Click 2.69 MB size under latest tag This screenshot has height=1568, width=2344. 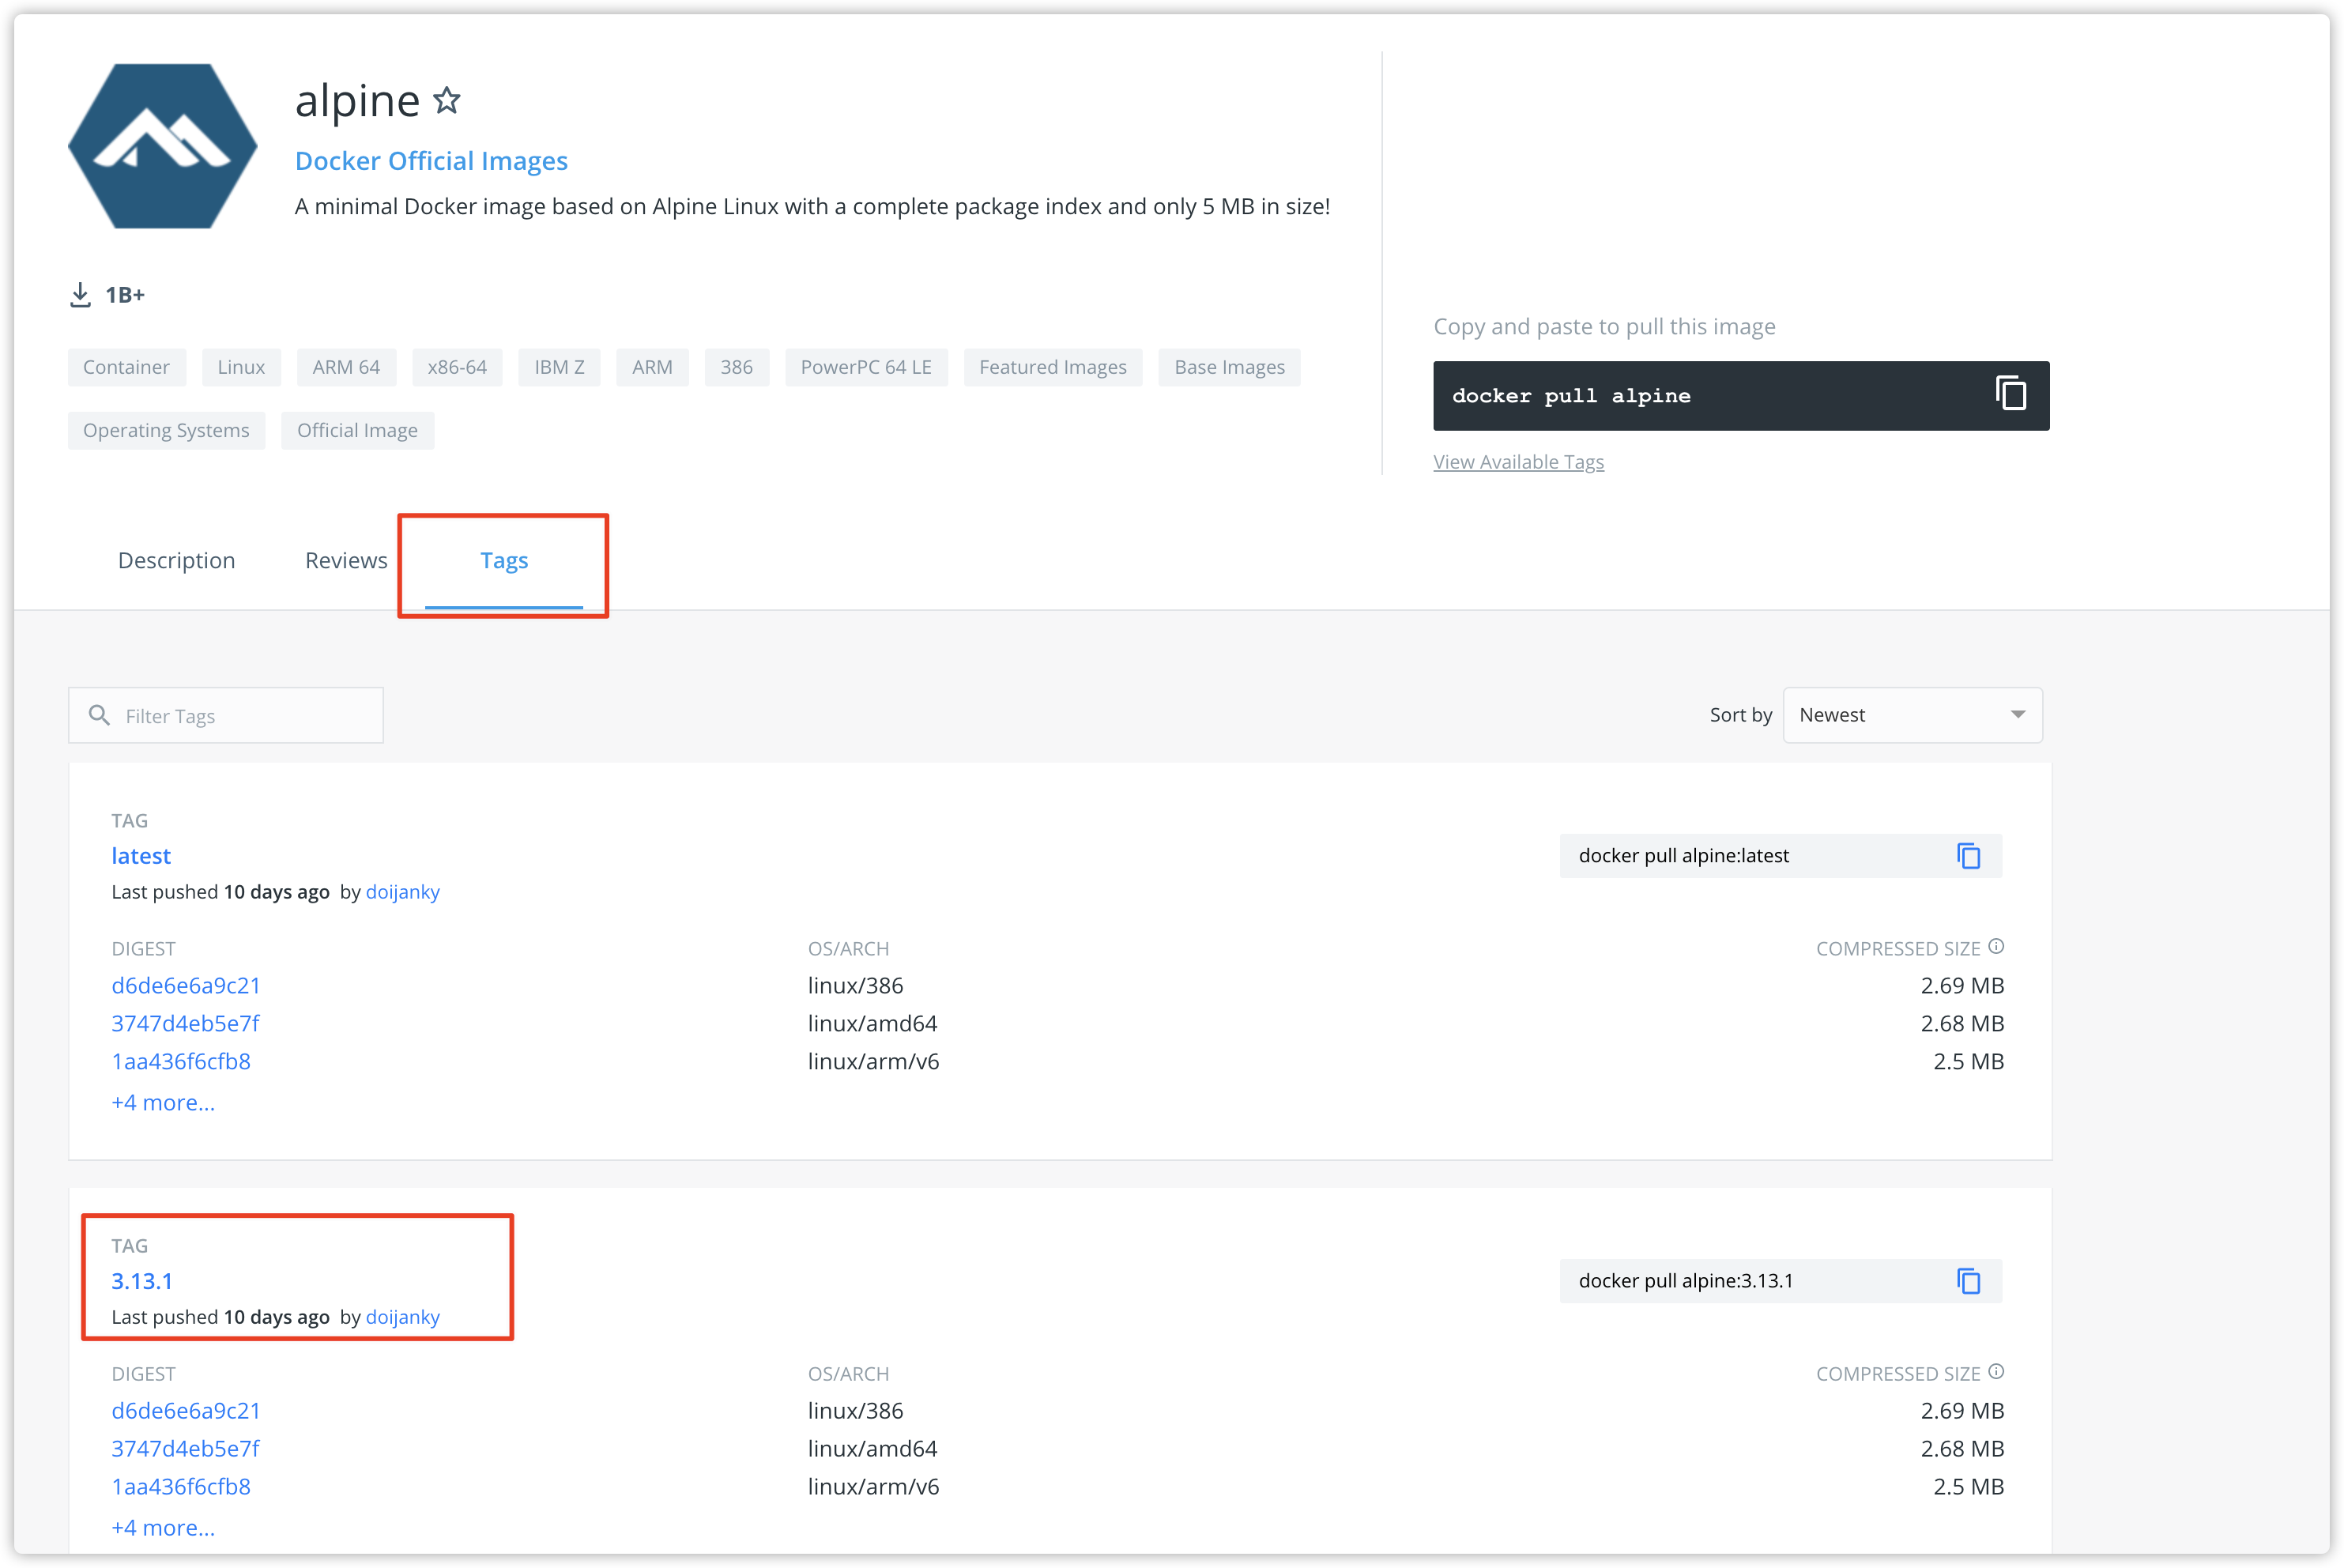[1962, 985]
